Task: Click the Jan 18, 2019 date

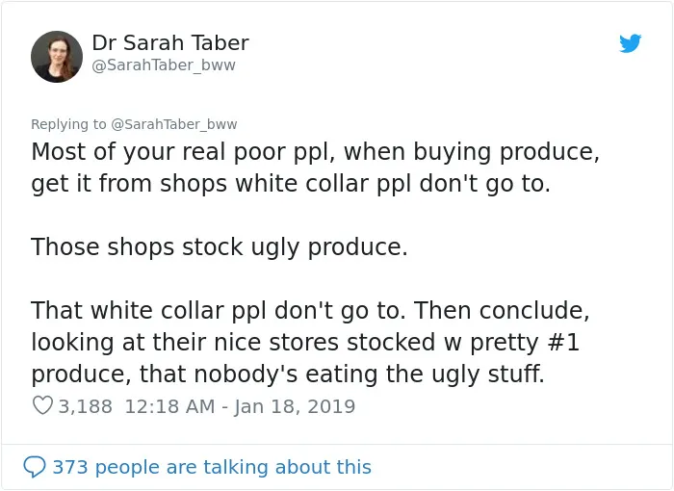Action: coord(295,406)
